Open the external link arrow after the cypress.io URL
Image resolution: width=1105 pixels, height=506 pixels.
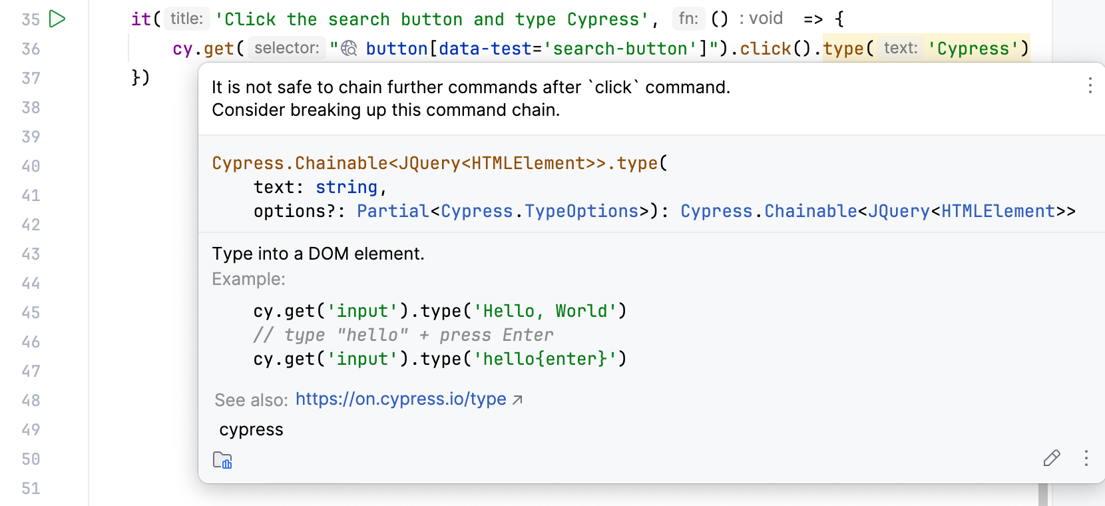(x=517, y=399)
